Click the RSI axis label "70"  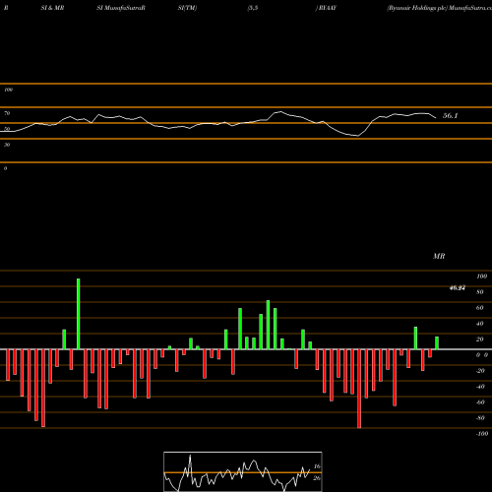point(7,113)
